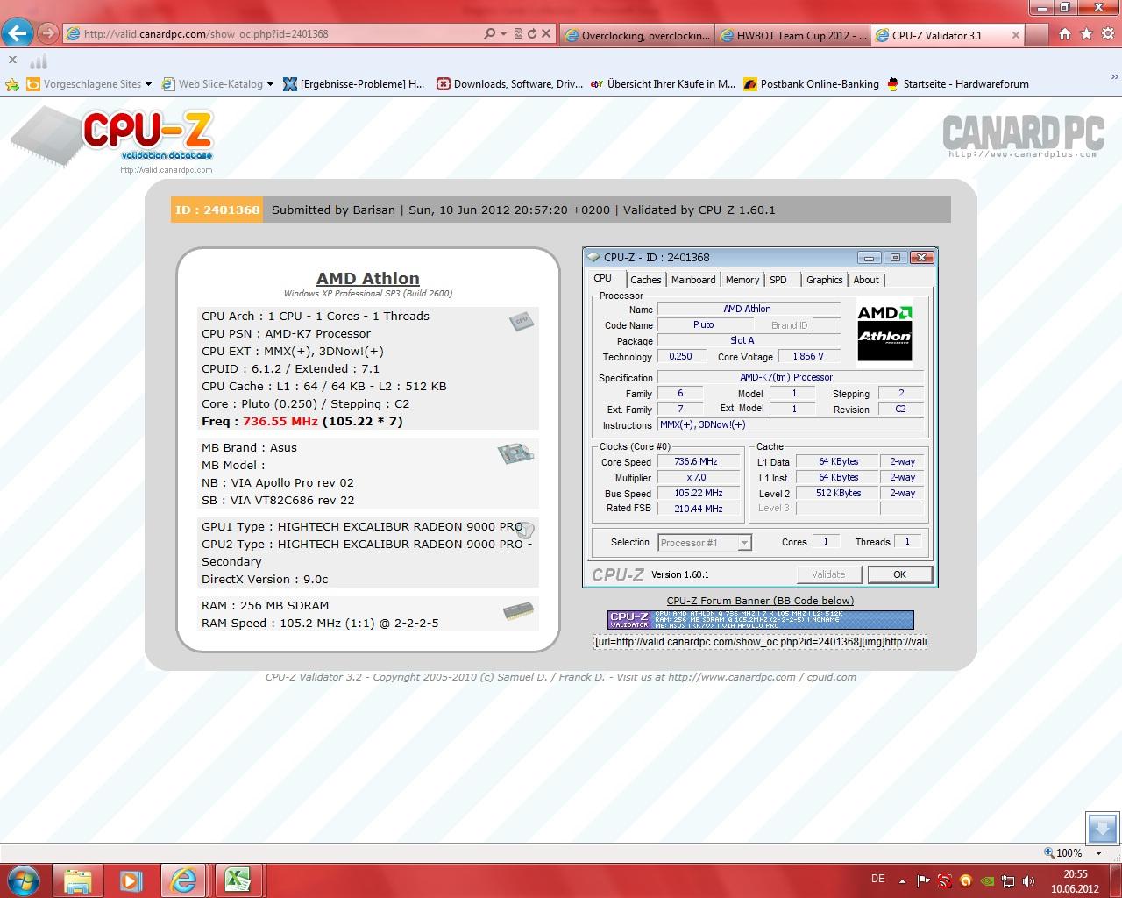1122x898 pixels.
Task: Click the CPU-Z validation database logo
Action: click(x=114, y=140)
